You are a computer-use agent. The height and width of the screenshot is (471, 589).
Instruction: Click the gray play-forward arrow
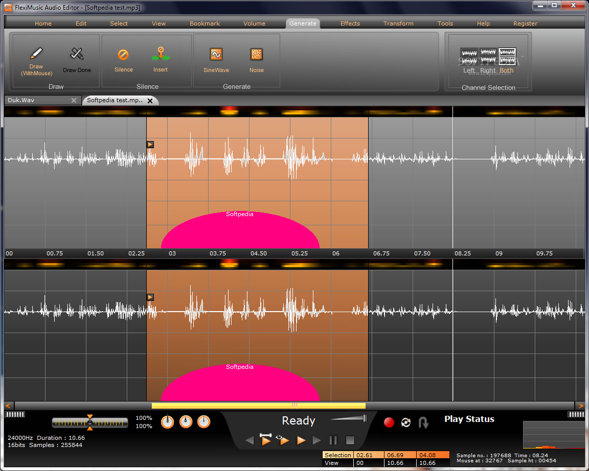pyautogui.click(x=316, y=440)
